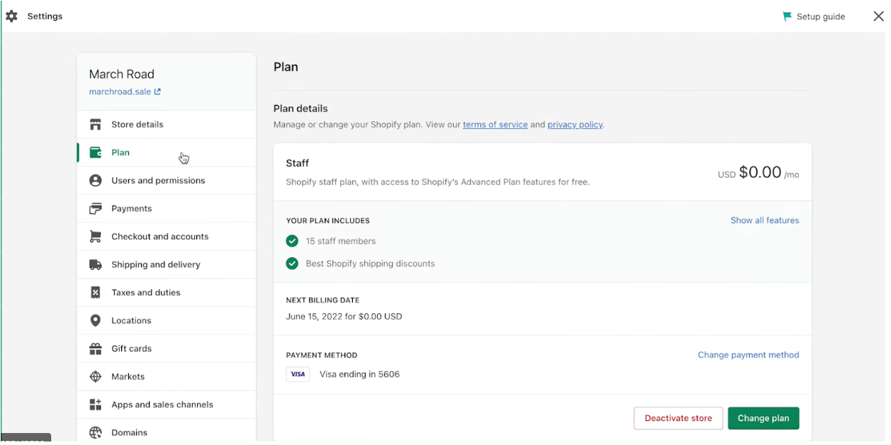The image size is (891, 445).
Task: Click the Gift cards present icon
Action: click(95, 349)
